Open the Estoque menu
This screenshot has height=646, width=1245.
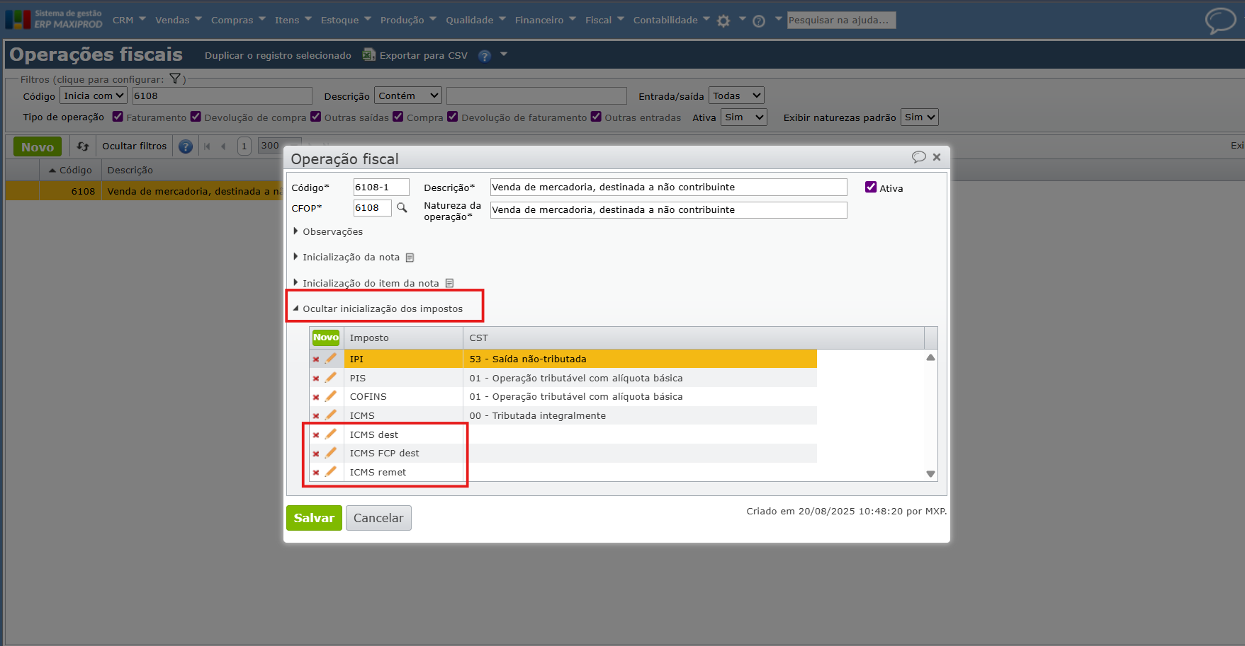(x=346, y=20)
